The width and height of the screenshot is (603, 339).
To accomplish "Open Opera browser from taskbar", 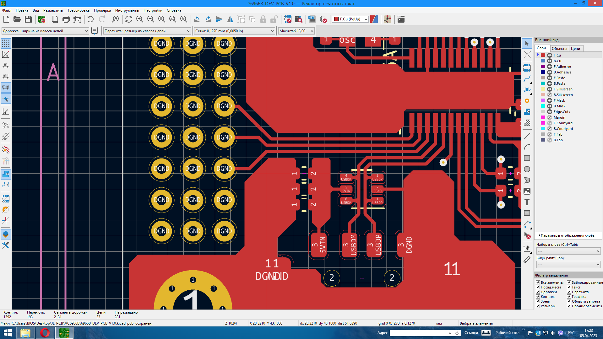I will [45, 333].
